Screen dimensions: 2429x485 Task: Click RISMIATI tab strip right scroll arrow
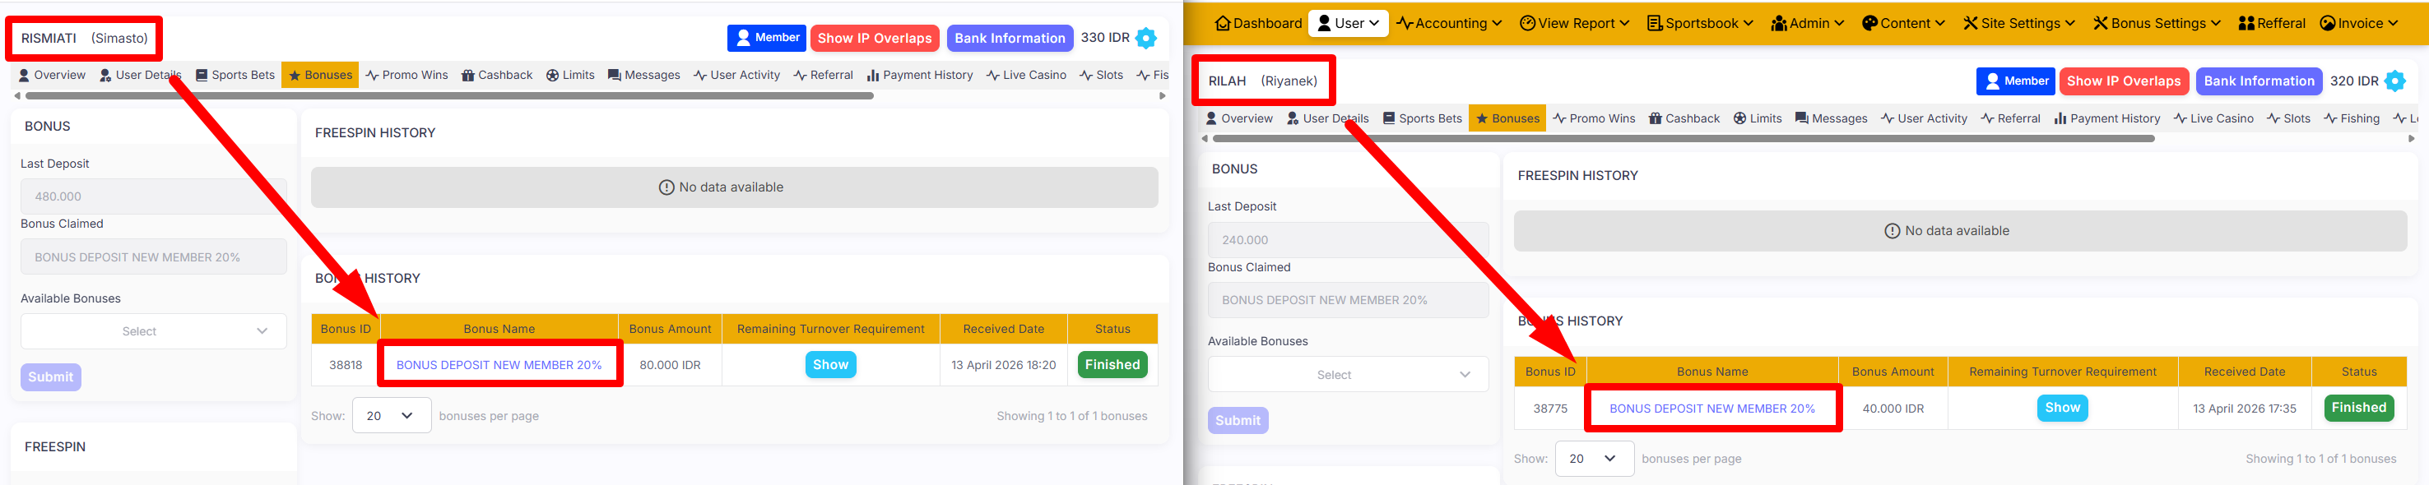point(1162,96)
